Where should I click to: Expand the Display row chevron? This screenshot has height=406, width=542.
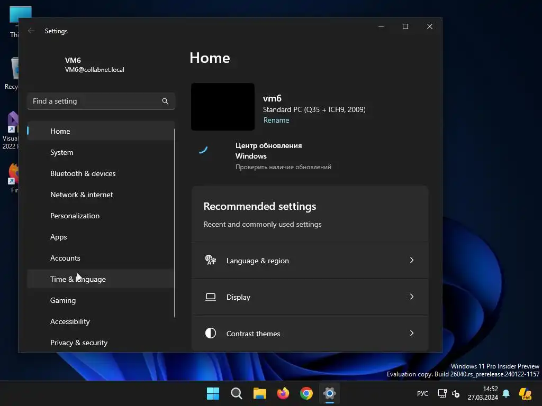(412, 297)
